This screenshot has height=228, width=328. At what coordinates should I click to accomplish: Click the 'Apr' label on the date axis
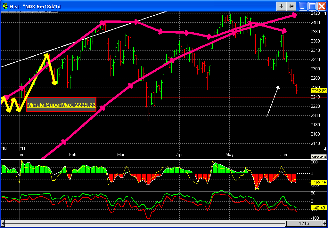coord(179,155)
